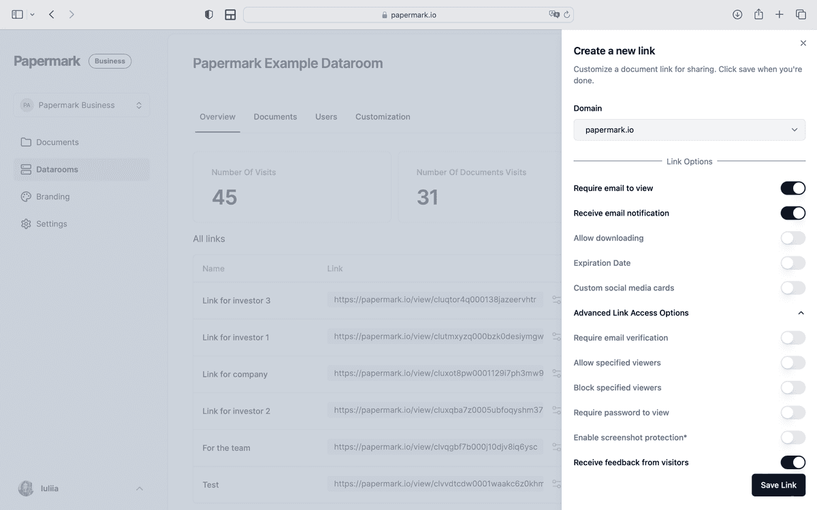Viewport: 817px width, 510px height.
Task: Switch to the Users tab
Action: click(325, 116)
